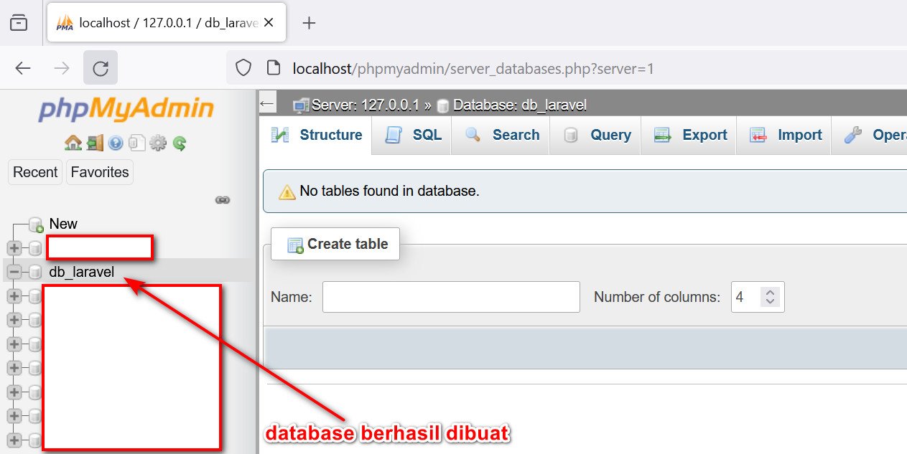
Task: Decrease Number of columns with down arrow
Action: 770,301
